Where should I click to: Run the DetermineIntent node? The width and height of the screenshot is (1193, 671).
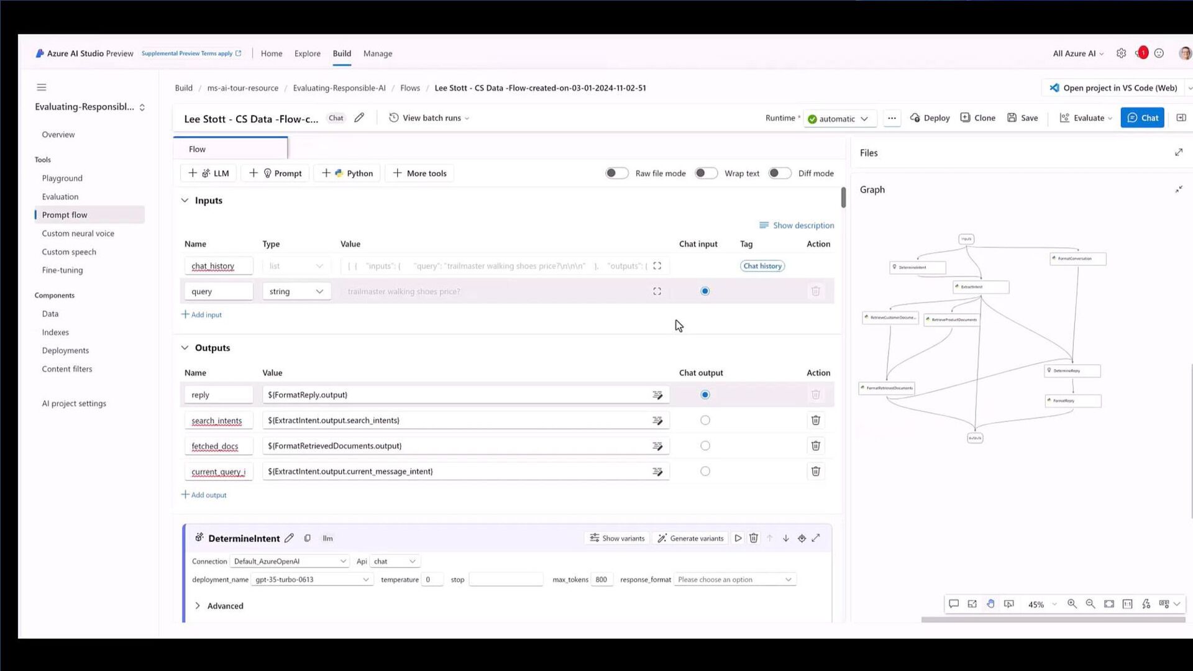point(738,538)
